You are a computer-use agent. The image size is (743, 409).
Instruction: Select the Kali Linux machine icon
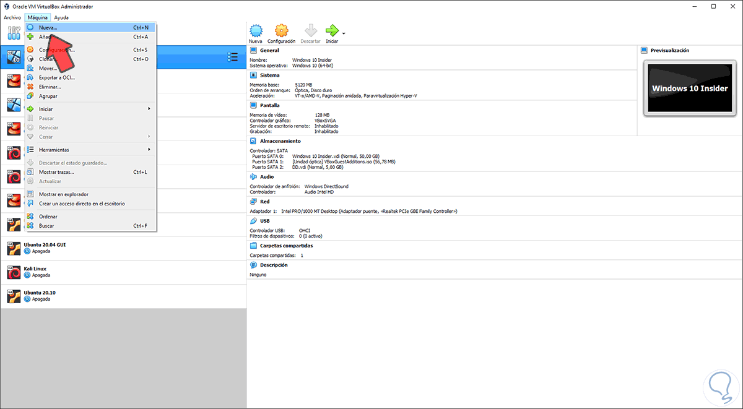[14, 272]
